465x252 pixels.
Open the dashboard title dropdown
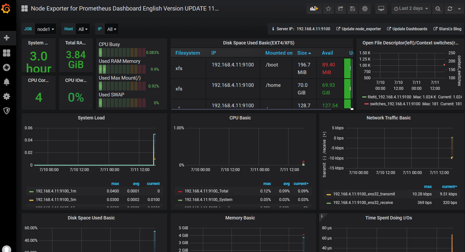click(x=125, y=9)
